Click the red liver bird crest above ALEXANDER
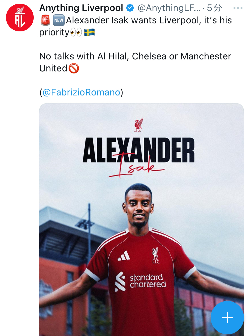The width and height of the screenshot is (250, 336). click(139, 125)
